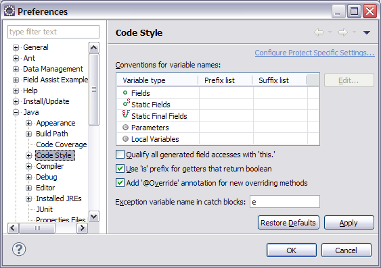Select Code Coverage in preferences tree
Viewport: 381px width, 268px height.
pos(61,144)
